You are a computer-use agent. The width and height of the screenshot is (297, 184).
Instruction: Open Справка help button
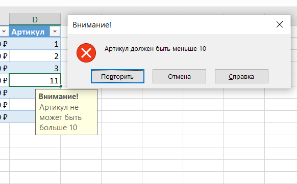(x=241, y=76)
